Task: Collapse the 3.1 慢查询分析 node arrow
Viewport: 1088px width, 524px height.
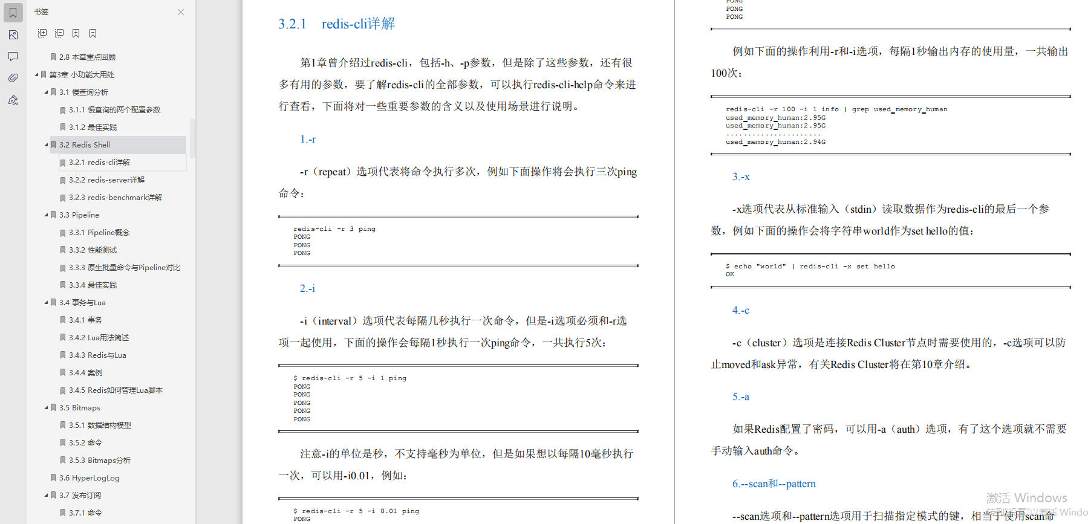Action: coord(46,92)
